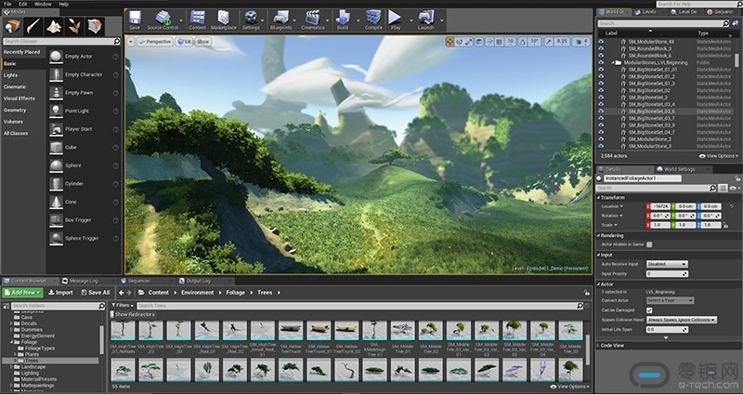This screenshot has height=394, width=743.
Task: Open Perspective viewport type dropdown
Action: (x=154, y=42)
